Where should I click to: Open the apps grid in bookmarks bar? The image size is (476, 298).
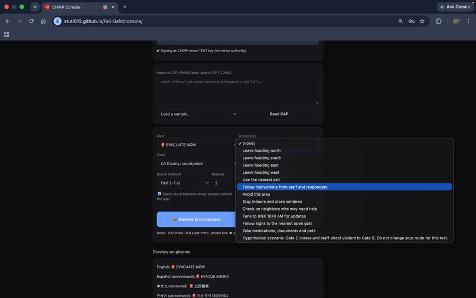[6, 34]
